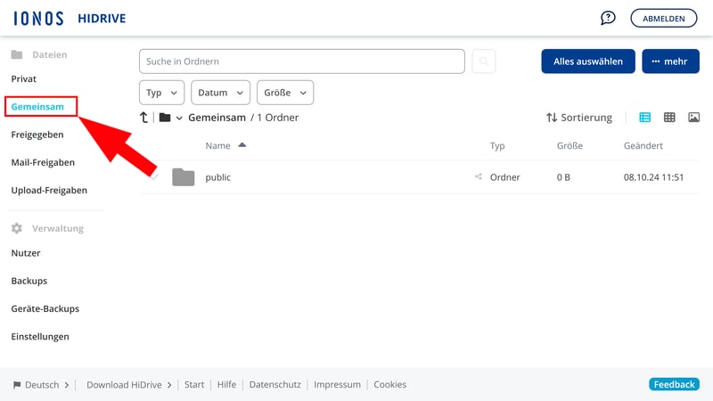713x401 pixels.
Task: Open the Datum filter dropdown
Action: point(220,93)
